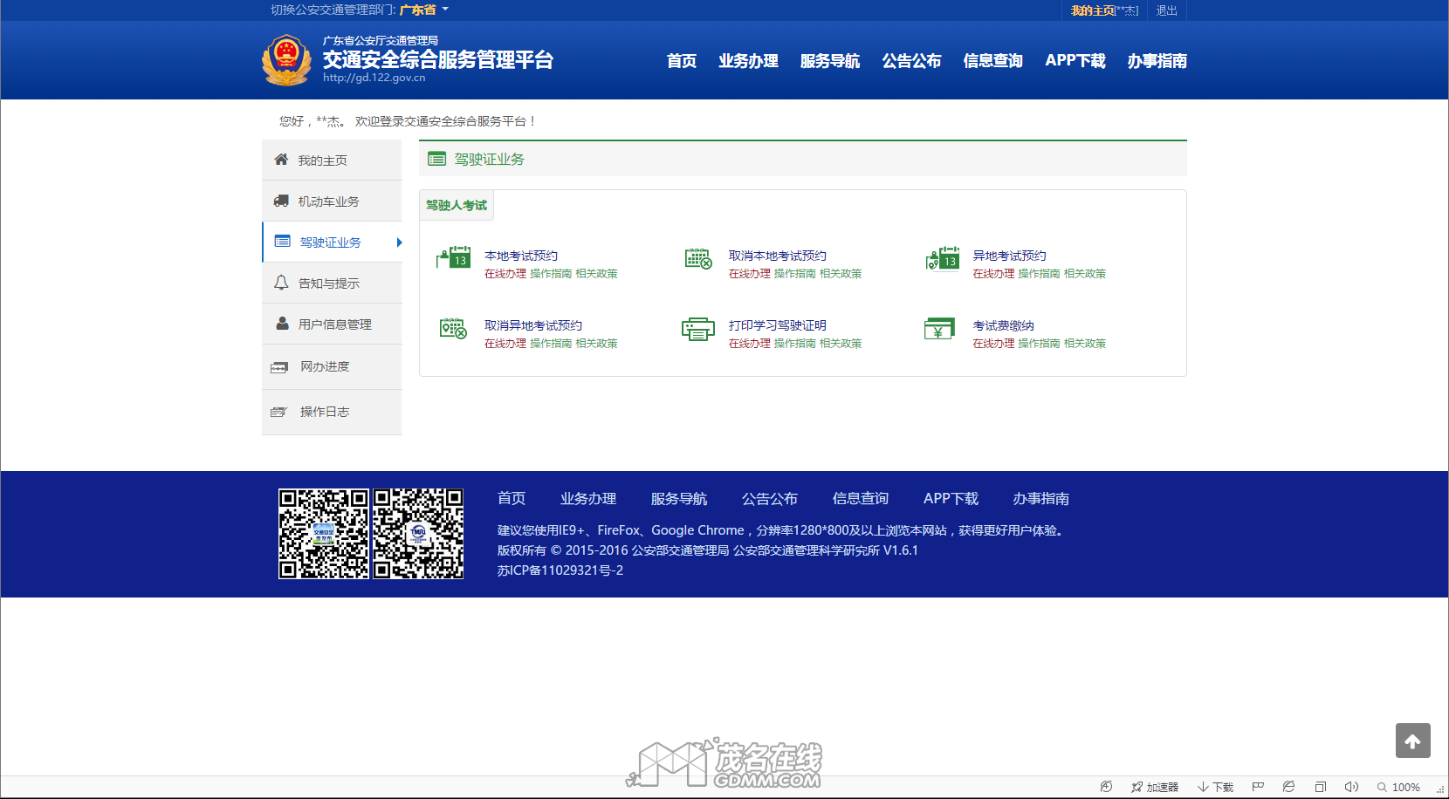The height and width of the screenshot is (799, 1449).
Task: Click the footer 公告公布 link
Action: click(x=770, y=498)
